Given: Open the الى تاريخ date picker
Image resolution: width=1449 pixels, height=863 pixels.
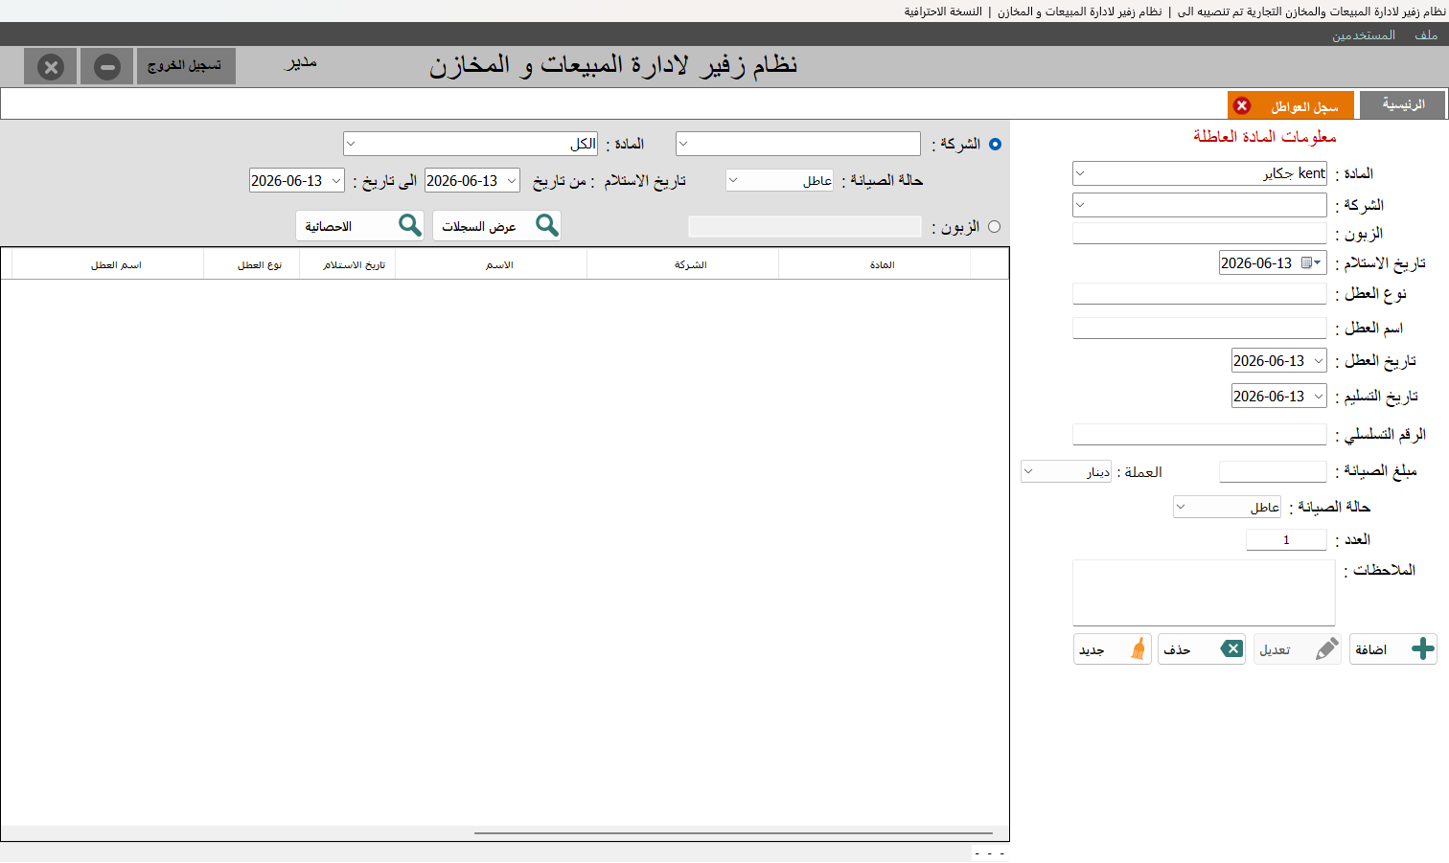Looking at the screenshot, I should pos(336,180).
